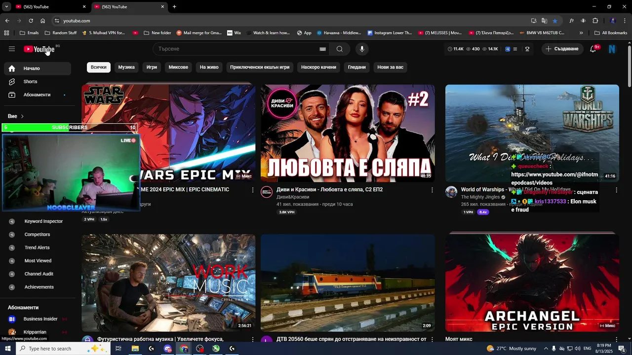This screenshot has height=355, width=632.
Task: Open the vidIQ blue extension icon
Action: 507,49
